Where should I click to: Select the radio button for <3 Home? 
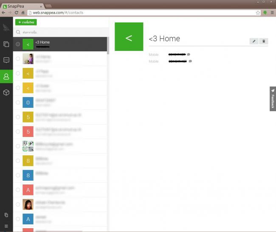click(18, 44)
